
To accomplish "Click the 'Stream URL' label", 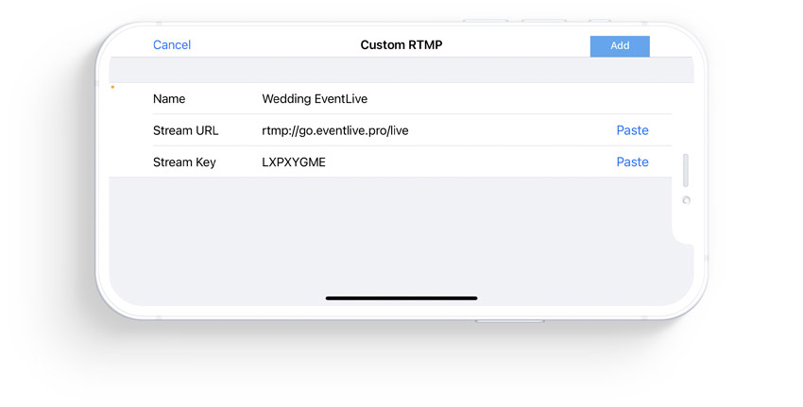I will coord(185,130).
